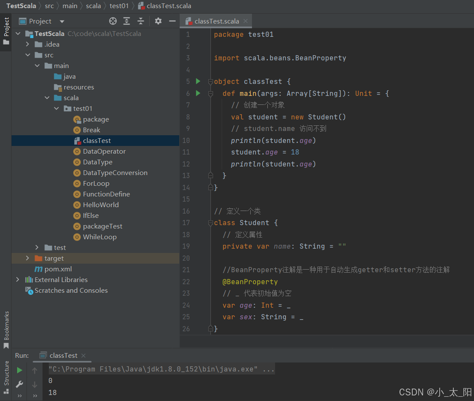This screenshot has height=401, width=474.
Task: Expand the test folder
Action: [x=37, y=247]
